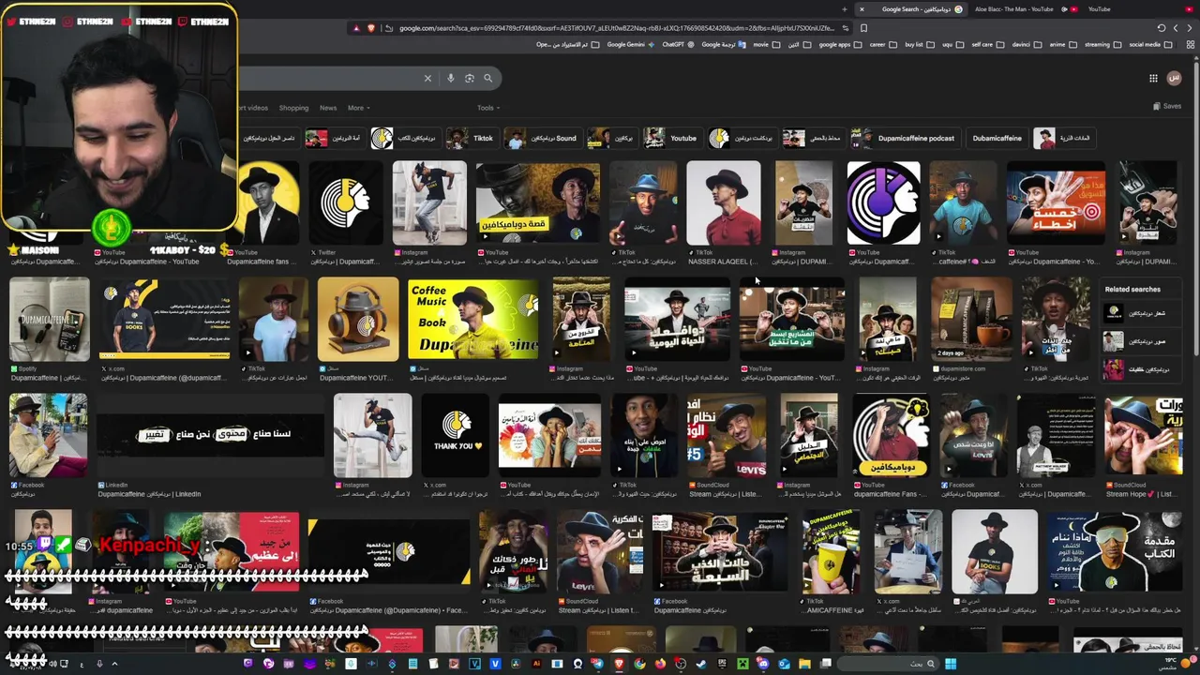
Task: Clear the search box with the X icon
Action: pos(427,78)
